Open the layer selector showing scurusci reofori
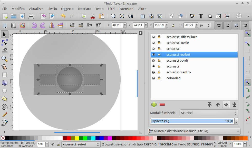 tap(81, 144)
